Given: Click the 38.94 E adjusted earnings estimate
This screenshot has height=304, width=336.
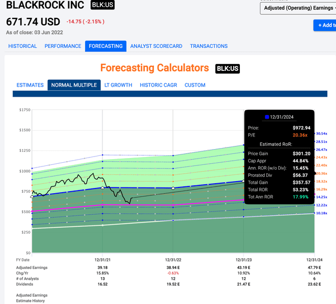Looking at the screenshot, I should pos(173,268).
